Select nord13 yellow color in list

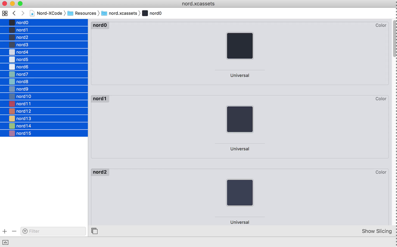pyautogui.click(x=24, y=118)
